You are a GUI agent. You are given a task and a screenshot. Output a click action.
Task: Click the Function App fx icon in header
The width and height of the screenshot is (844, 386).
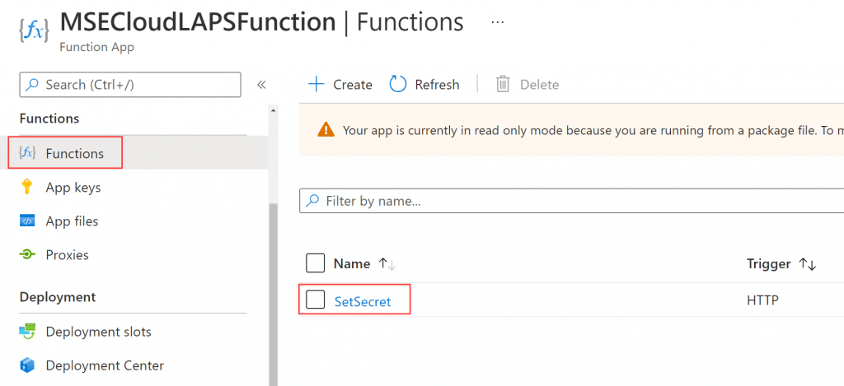(33, 30)
